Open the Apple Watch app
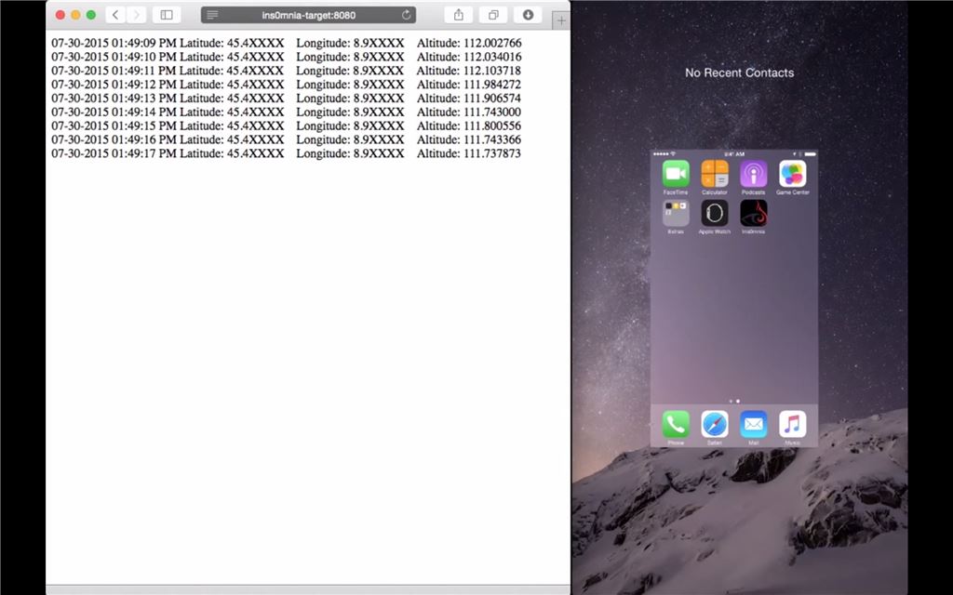 [x=715, y=213]
